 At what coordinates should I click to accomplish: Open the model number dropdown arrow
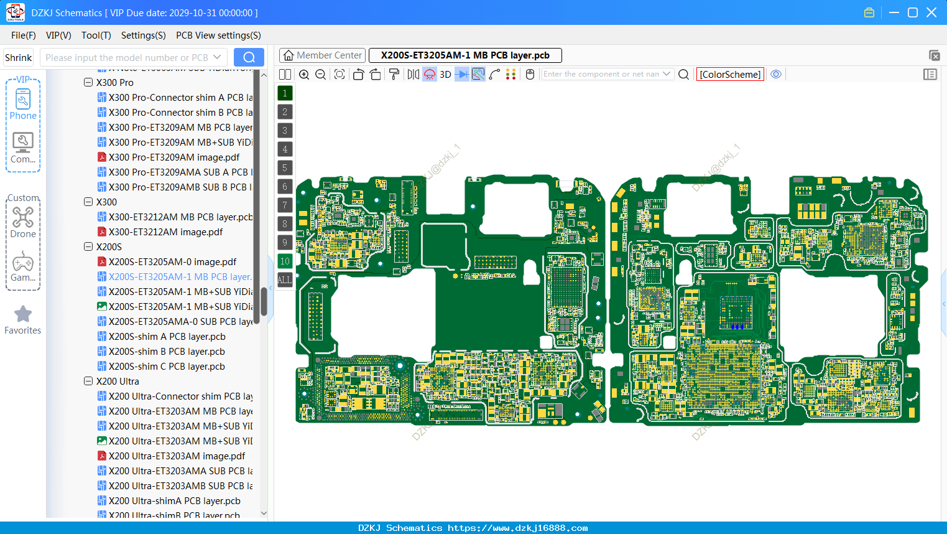click(x=217, y=57)
